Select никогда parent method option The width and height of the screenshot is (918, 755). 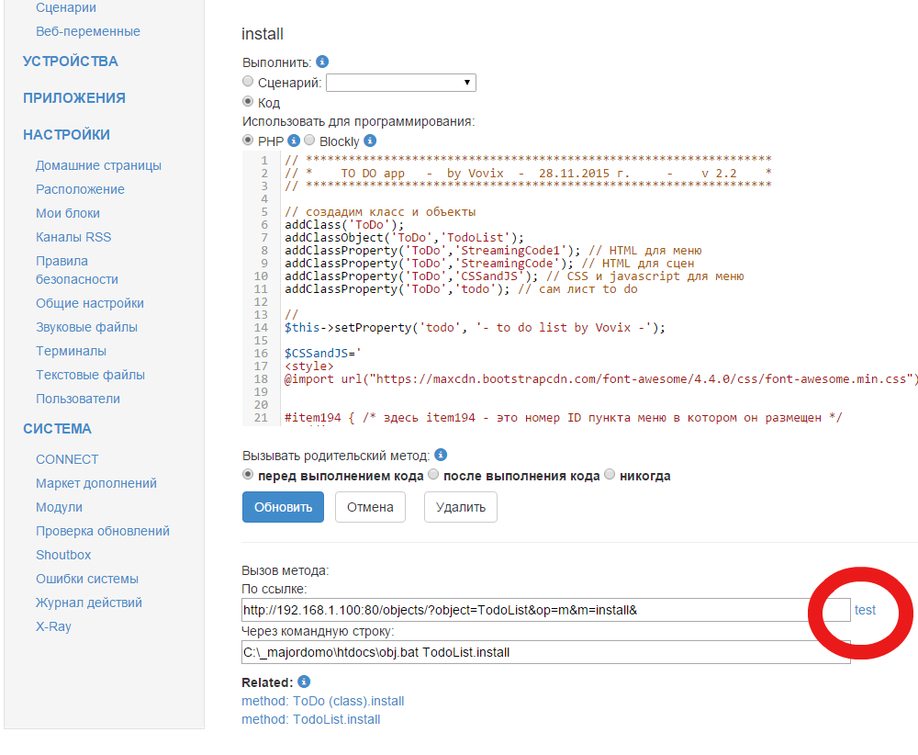pyautogui.click(x=610, y=475)
